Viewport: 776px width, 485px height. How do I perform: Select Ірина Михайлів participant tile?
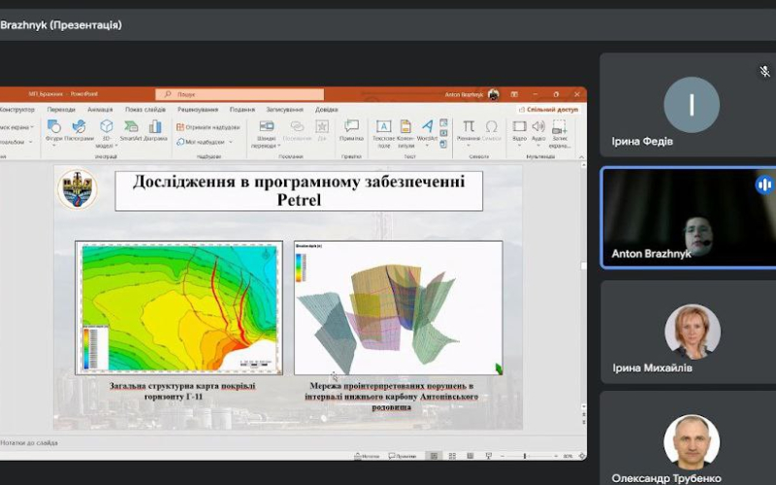click(x=688, y=332)
